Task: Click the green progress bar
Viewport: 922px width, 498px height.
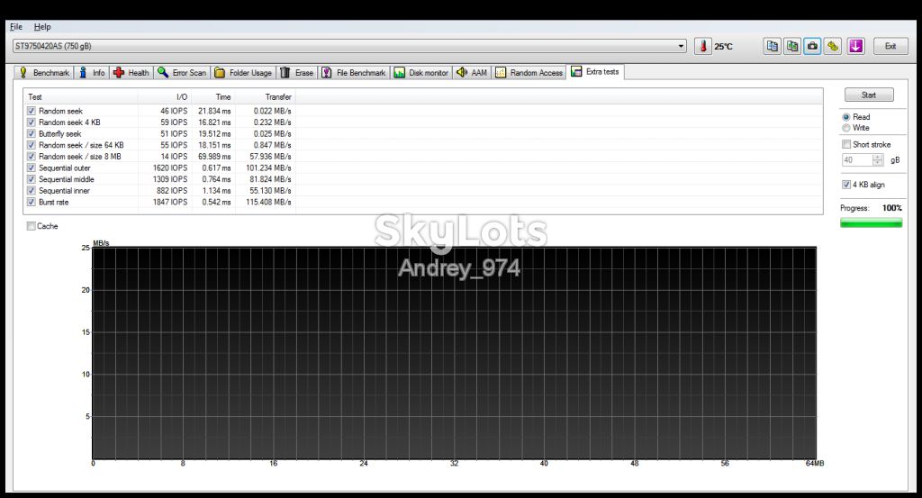Action: [871, 222]
